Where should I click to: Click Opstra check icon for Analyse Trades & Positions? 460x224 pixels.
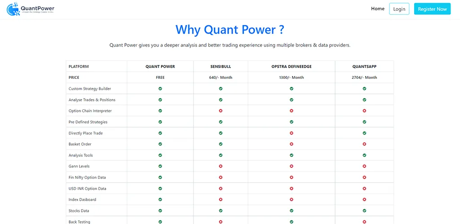[x=291, y=100]
